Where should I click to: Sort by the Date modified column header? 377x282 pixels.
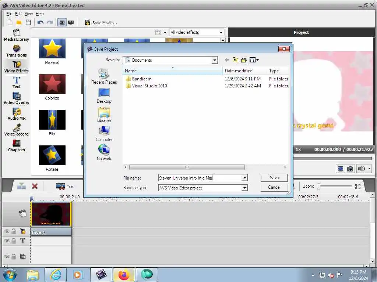pyautogui.click(x=244, y=71)
